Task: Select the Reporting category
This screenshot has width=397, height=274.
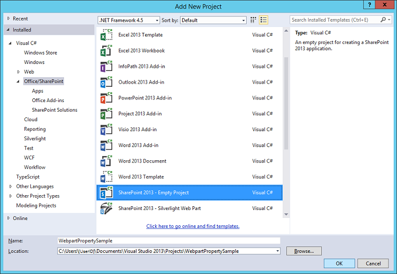Action: click(35, 129)
